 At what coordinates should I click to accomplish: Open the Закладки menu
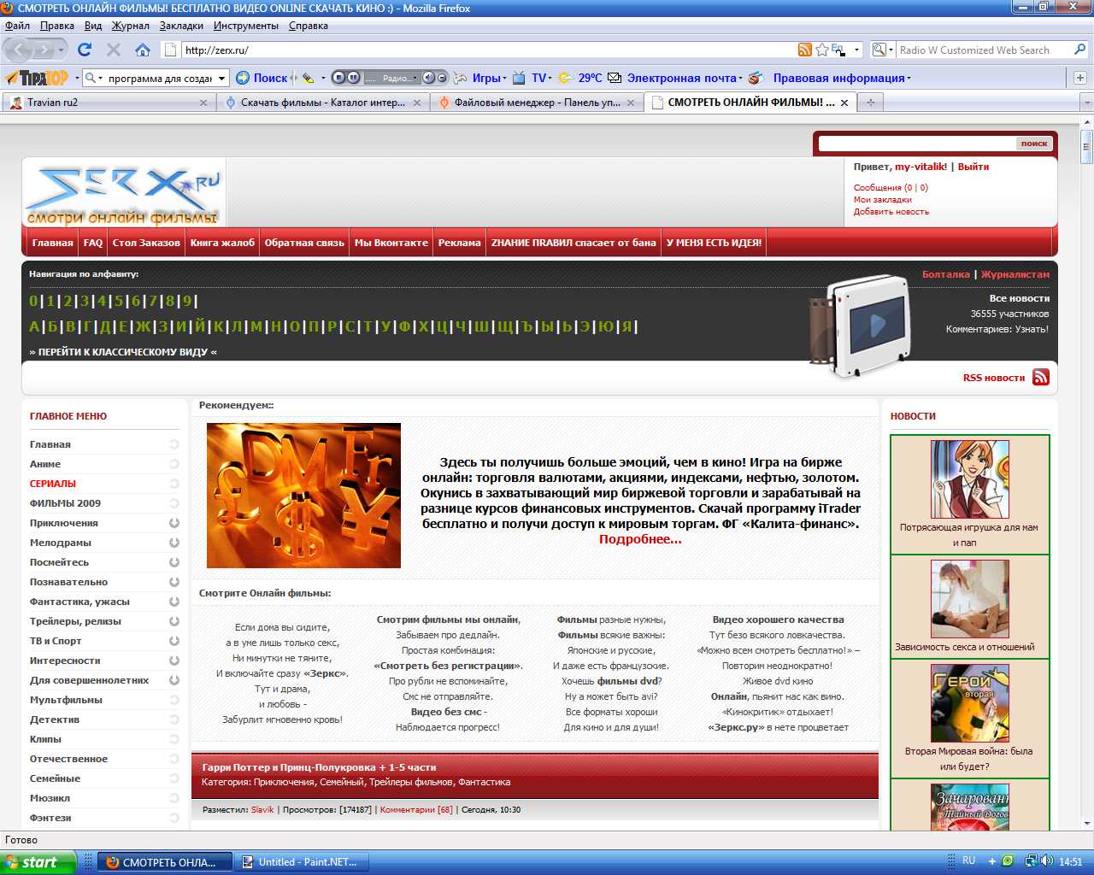pos(181,26)
